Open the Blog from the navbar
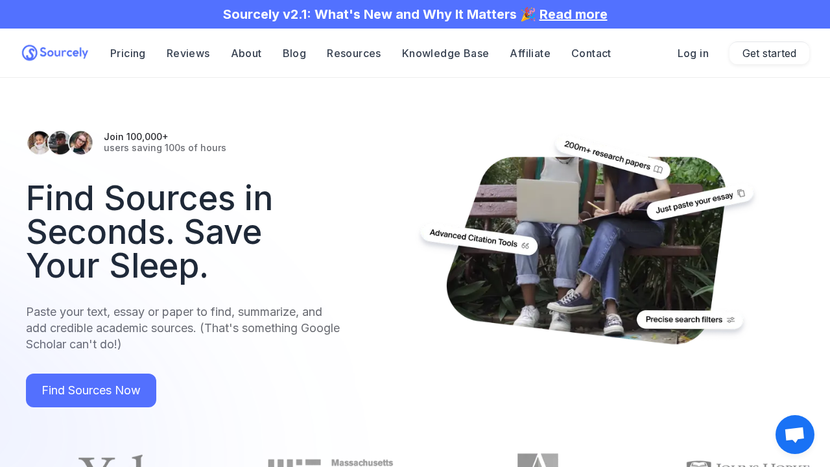The image size is (830, 467). tap(294, 53)
